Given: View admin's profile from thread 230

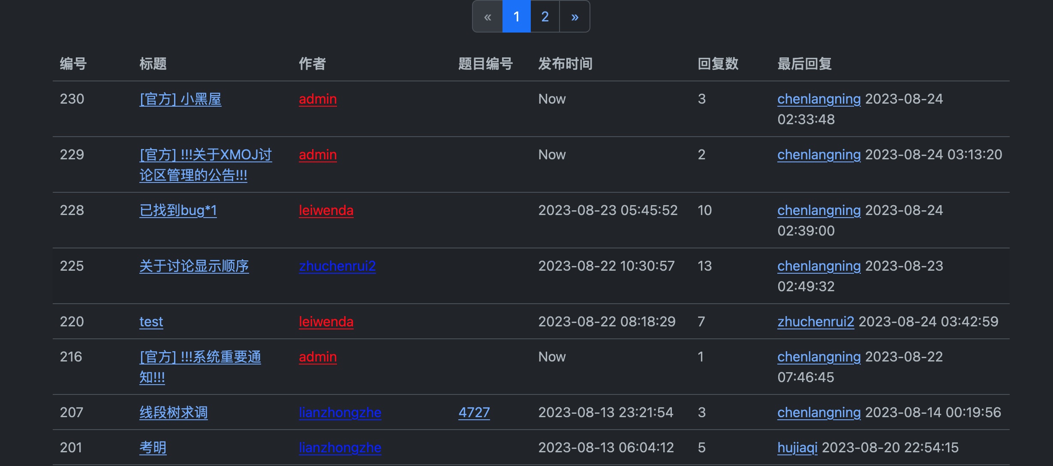Looking at the screenshot, I should (317, 99).
